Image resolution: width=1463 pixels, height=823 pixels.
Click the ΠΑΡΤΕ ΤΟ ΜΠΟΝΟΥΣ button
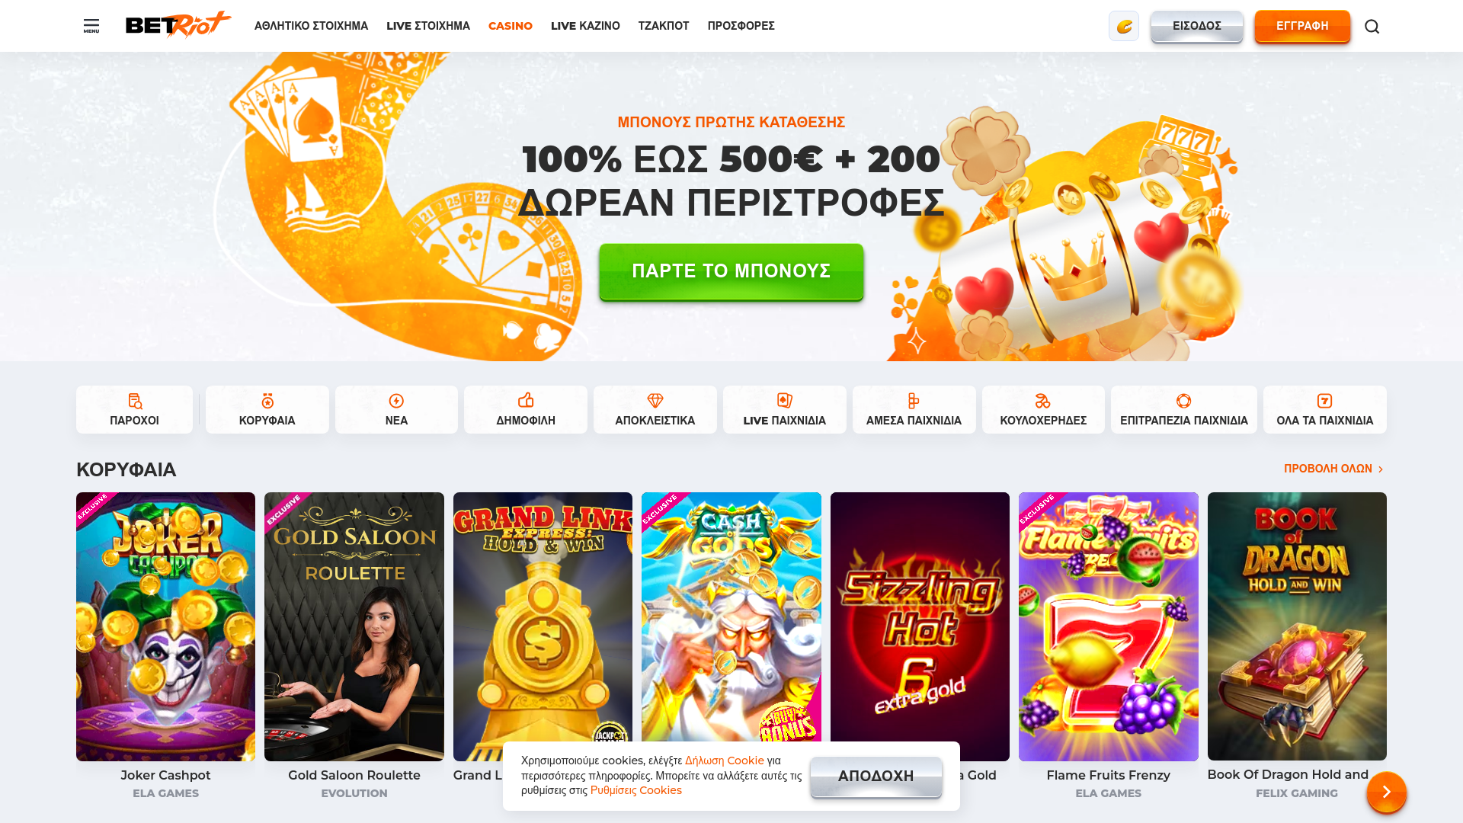point(731,271)
